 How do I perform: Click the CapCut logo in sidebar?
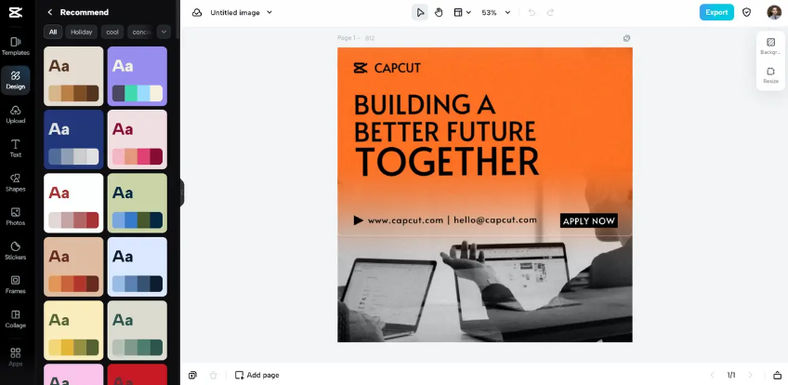click(x=15, y=13)
